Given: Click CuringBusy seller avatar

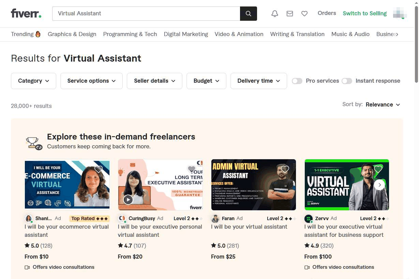Looking at the screenshot, I should click(x=122, y=218).
